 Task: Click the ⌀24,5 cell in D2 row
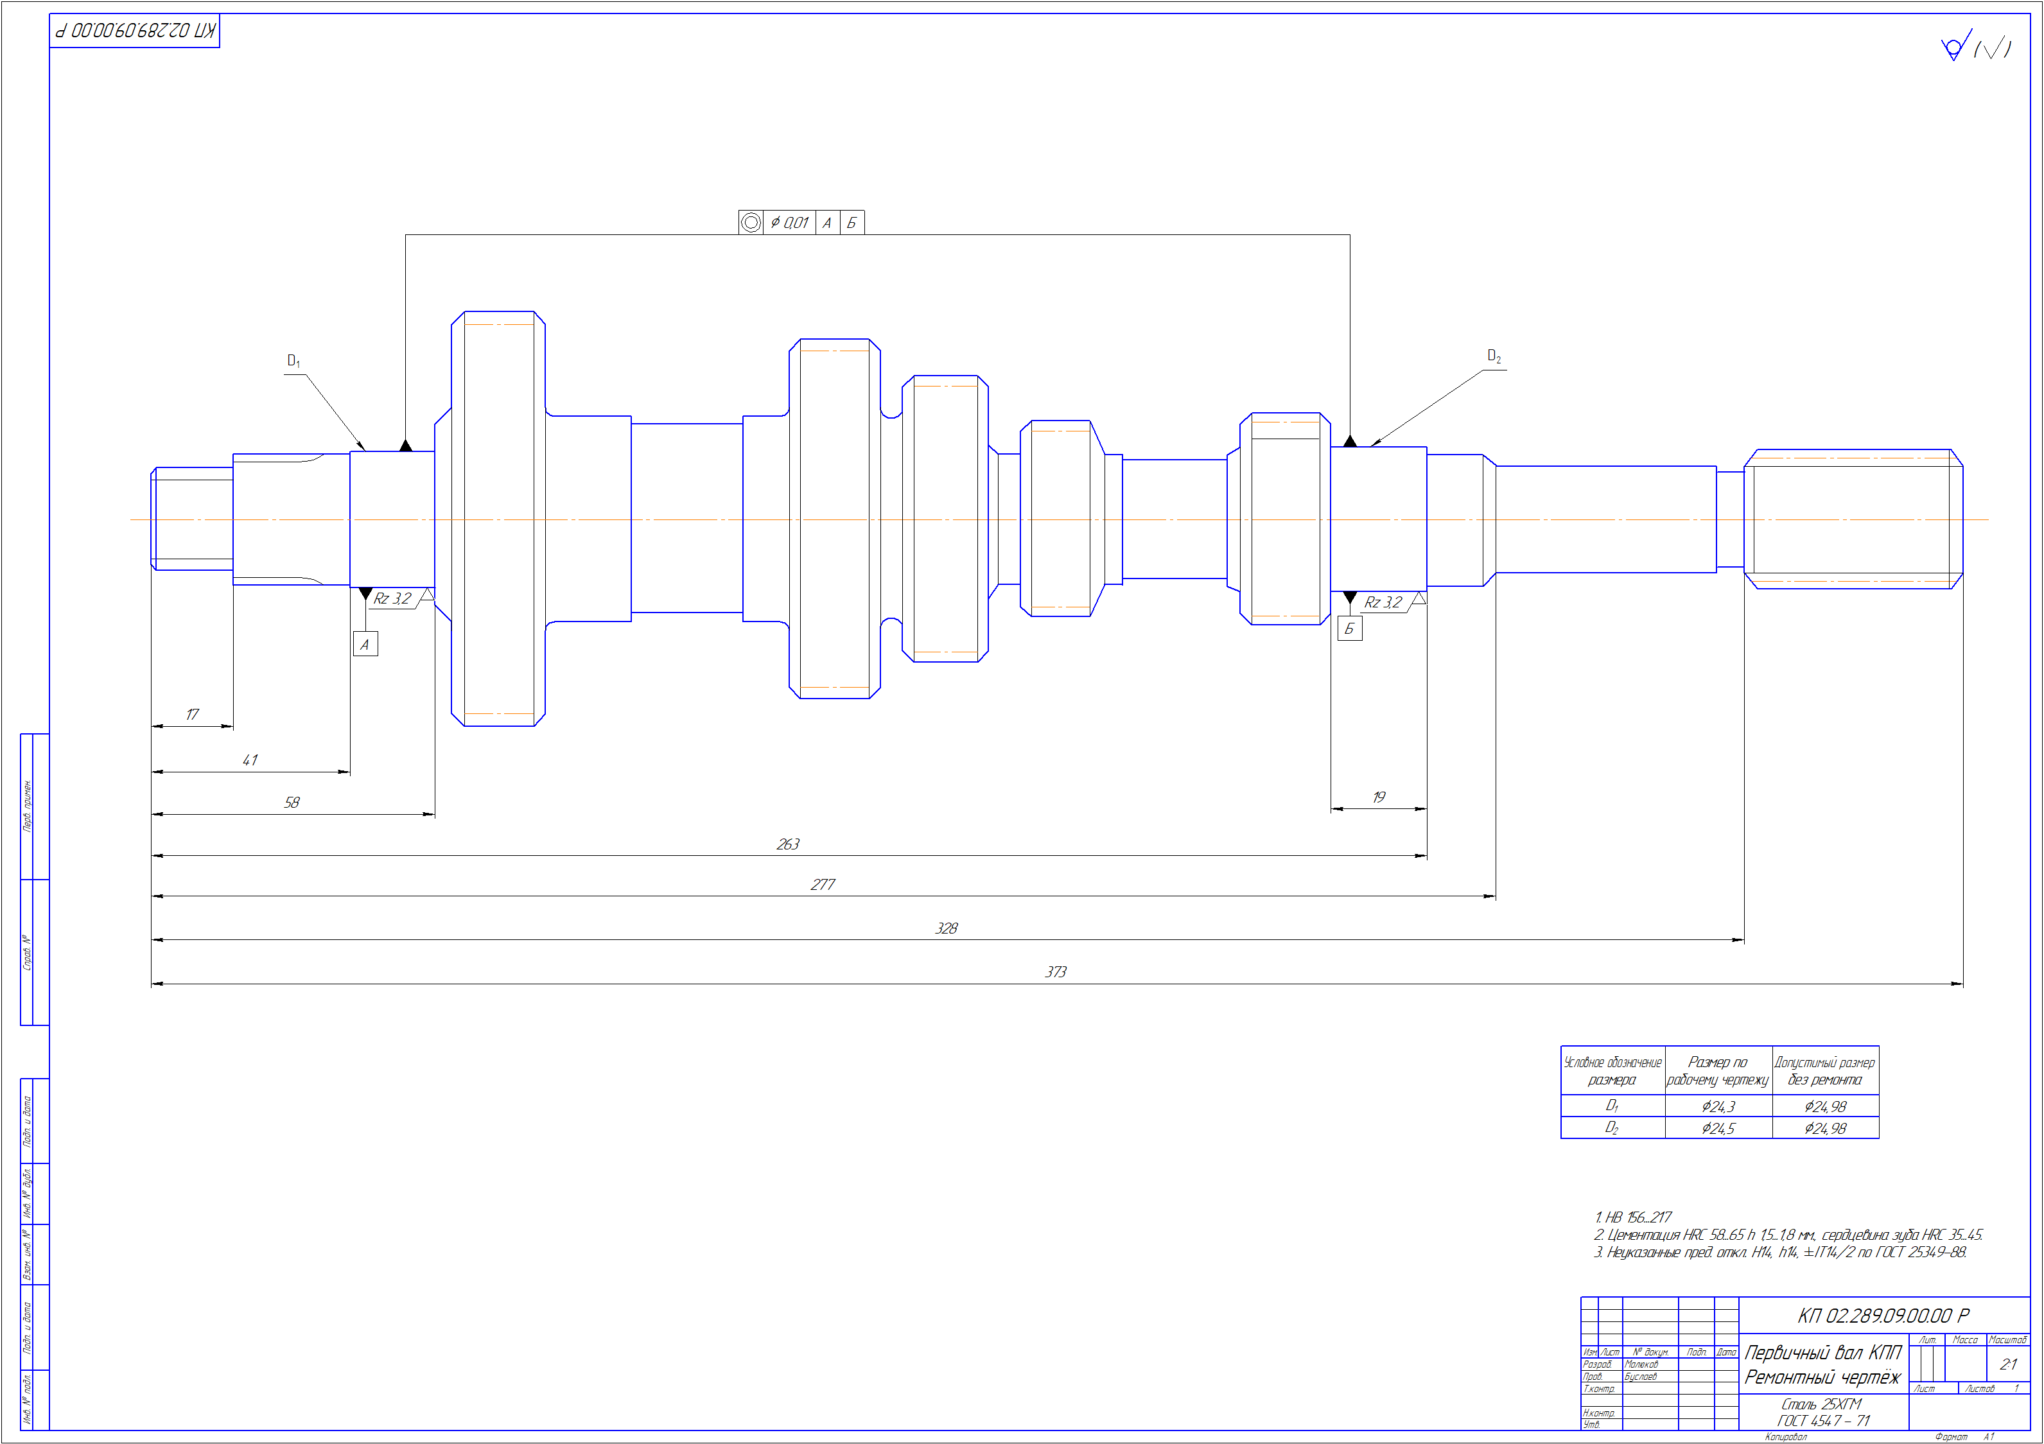tap(1718, 1128)
